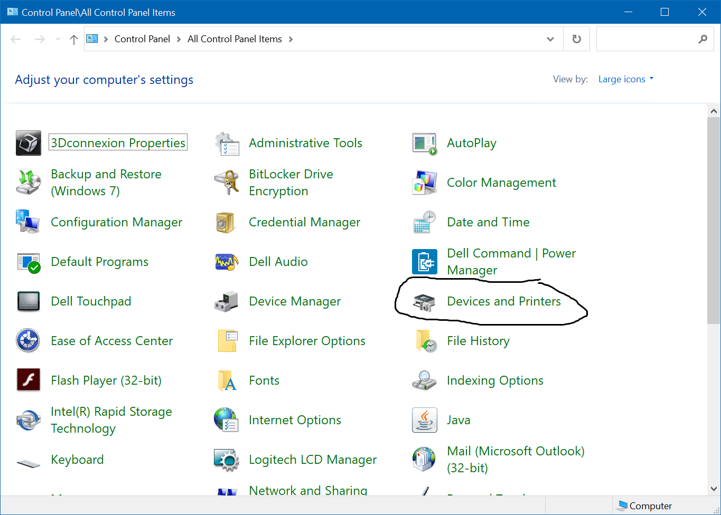Click the Dell Command Power Manager icon

pos(424,262)
